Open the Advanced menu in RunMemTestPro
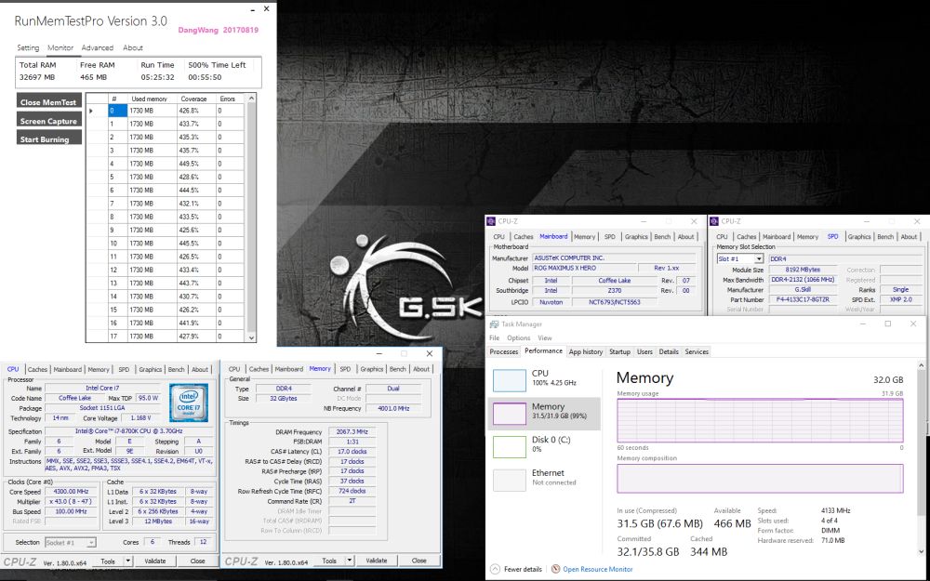The height and width of the screenshot is (581, 930). coord(98,47)
